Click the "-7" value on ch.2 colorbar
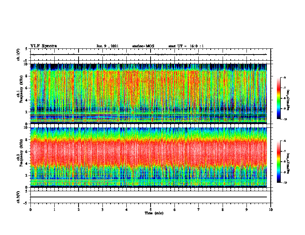The height and width of the screenshot is (235, 305). (x=284, y=151)
